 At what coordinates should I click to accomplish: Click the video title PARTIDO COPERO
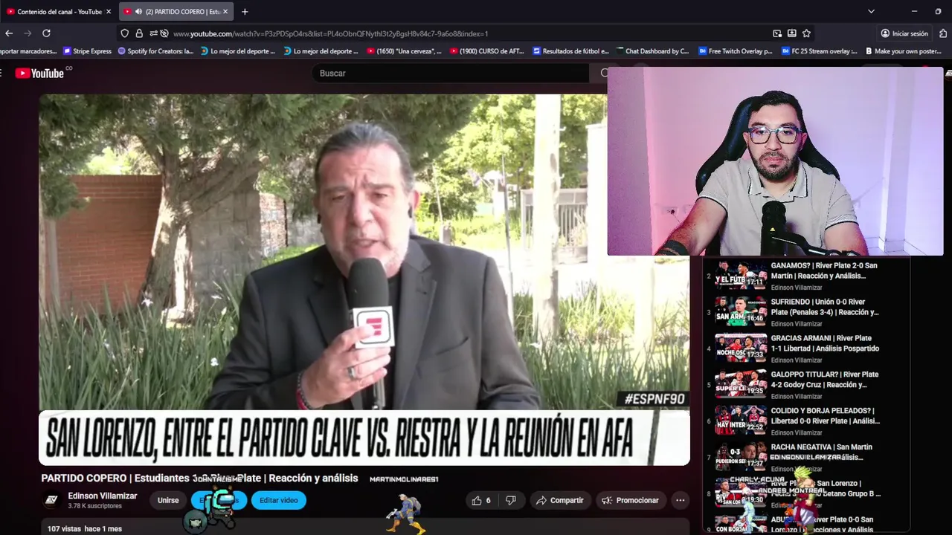199,479
